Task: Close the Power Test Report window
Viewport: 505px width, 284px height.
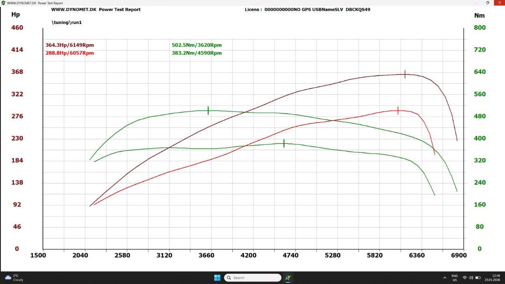Action: coord(499,3)
